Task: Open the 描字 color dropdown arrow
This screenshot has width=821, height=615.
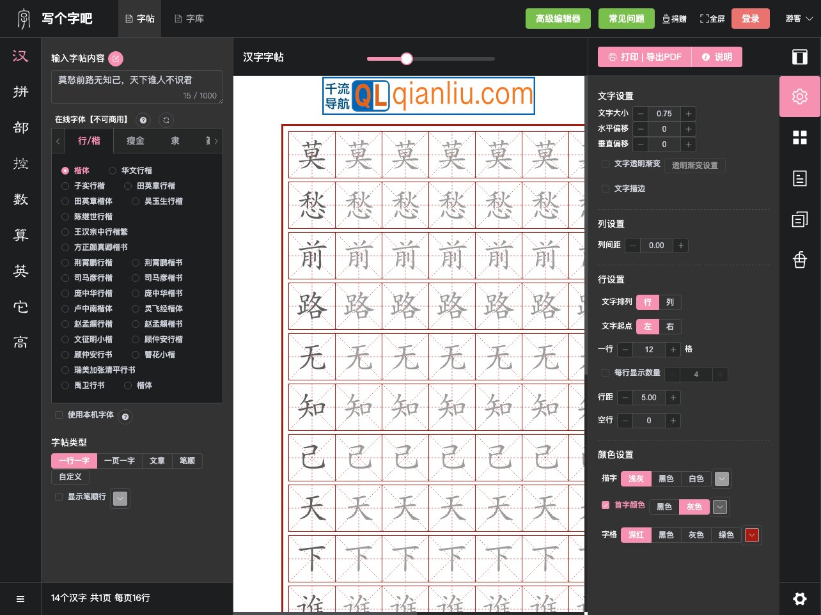Action: pos(722,478)
